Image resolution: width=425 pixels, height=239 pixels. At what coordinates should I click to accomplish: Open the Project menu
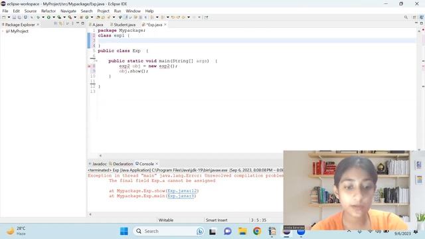103,11
